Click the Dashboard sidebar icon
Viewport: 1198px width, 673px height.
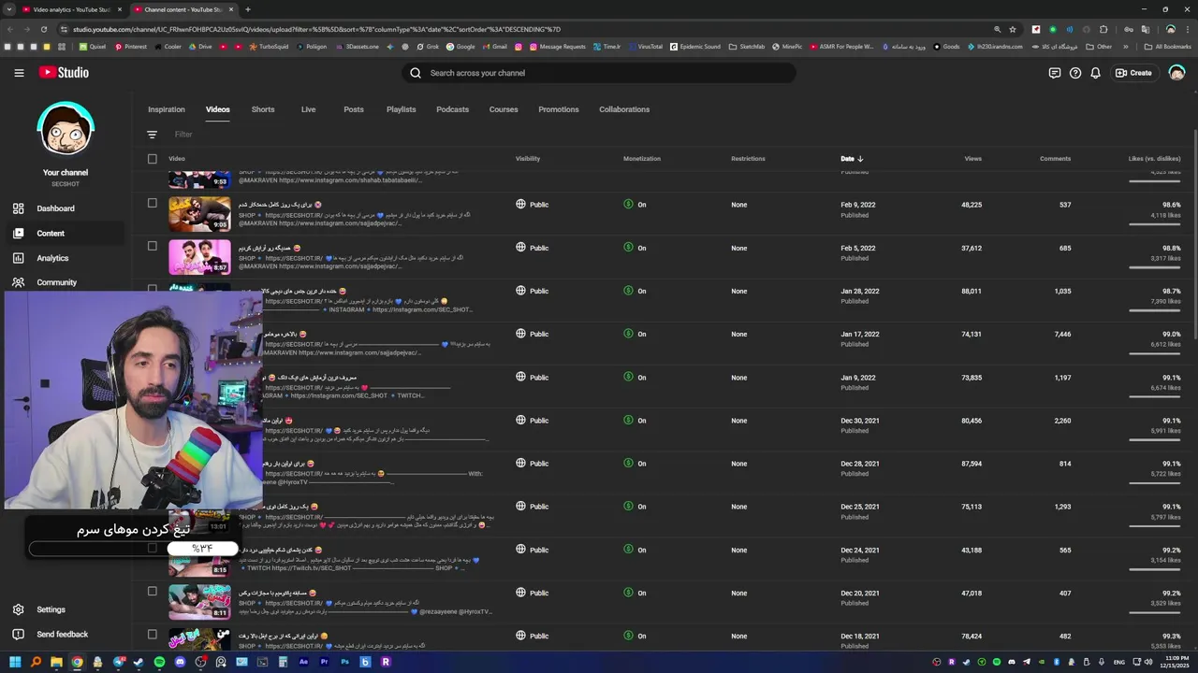[x=18, y=208]
